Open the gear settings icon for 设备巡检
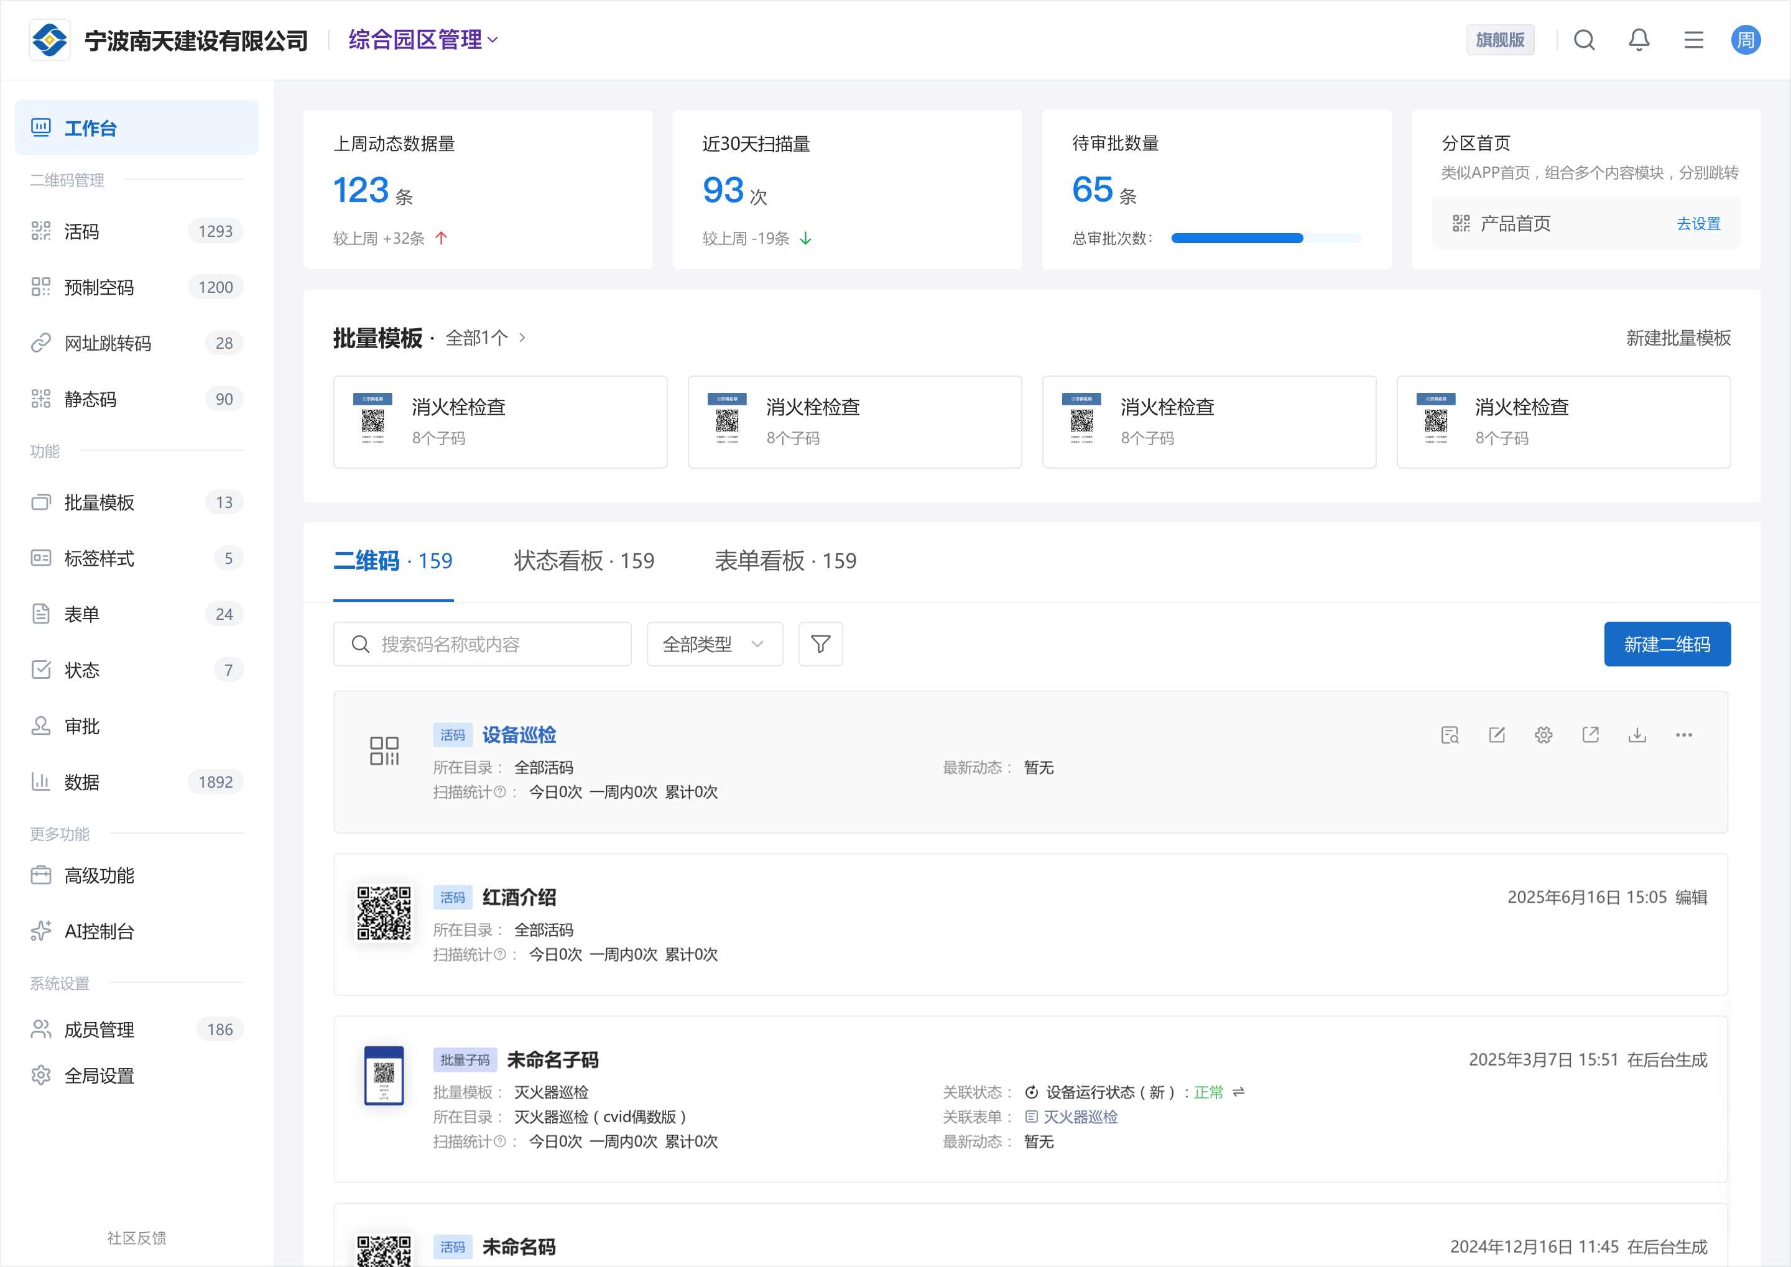The image size is (1791, 1267). click(x=1543, y=735)
